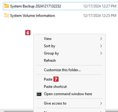The image size is (118, 112).
Task: Click the red step 7 marker
Action: [x=56, y=79]
